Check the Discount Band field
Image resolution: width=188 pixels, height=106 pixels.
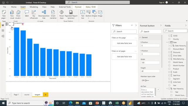click(169, 49)
